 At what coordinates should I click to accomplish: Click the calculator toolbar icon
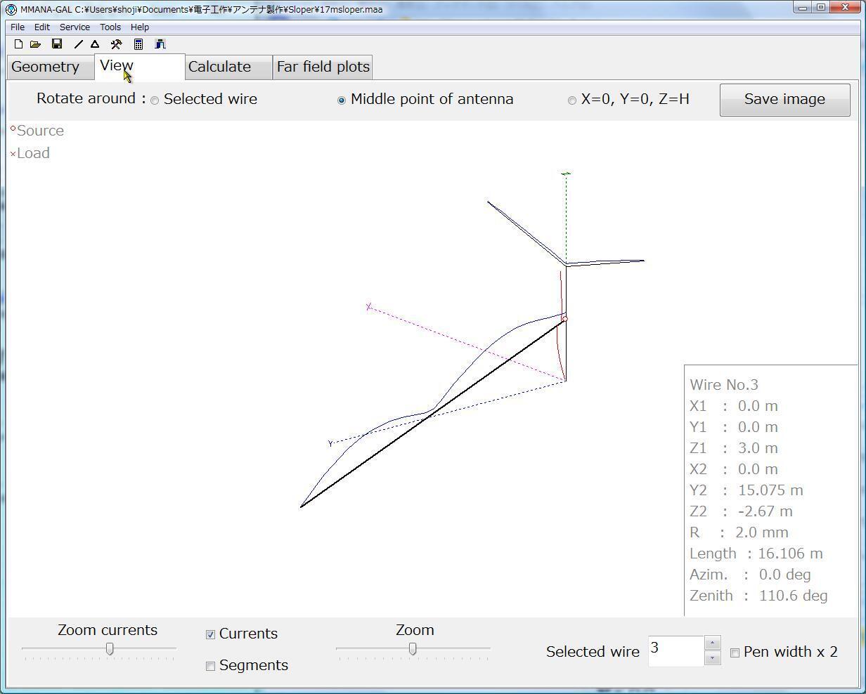(x=138, y=44)
